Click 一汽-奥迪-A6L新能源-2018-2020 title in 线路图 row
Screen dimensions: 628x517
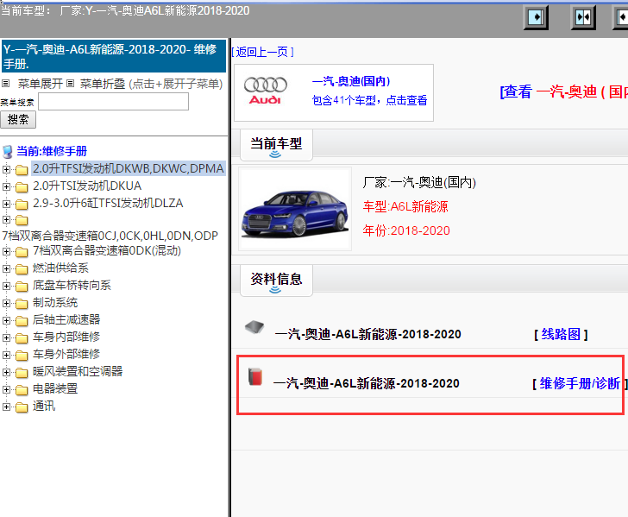pos(368,334)
